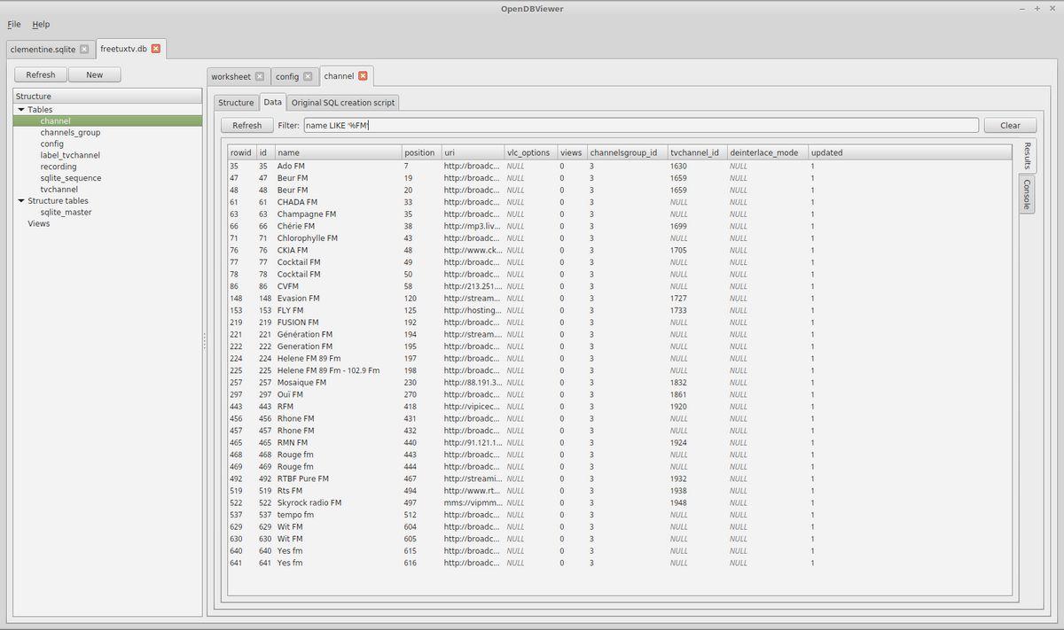This screenshot has height=630, width=1064.
Task: Select the sqlite_master table in tree
Action: [x=66, y=213]
